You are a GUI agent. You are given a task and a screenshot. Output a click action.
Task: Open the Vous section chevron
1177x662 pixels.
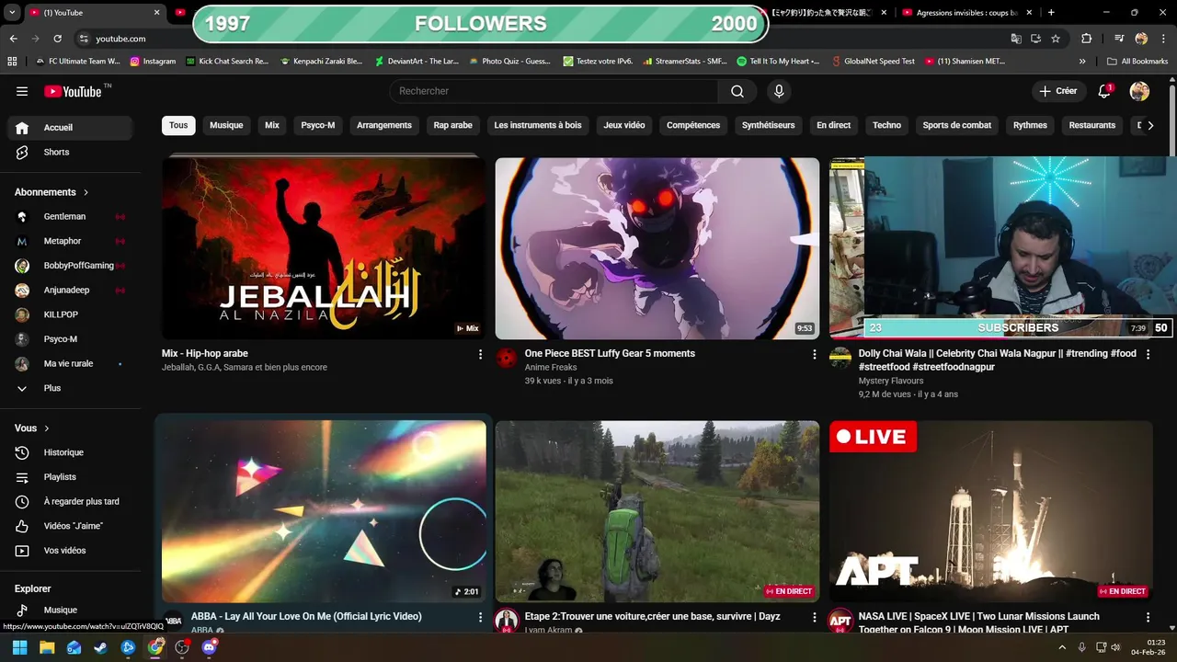47,428
